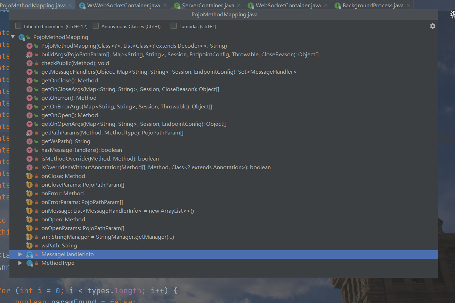The width and height of the screenshot is (455, 303).
Task: Click field icon beside onClose: Method
Action: (x=30, y=176)
